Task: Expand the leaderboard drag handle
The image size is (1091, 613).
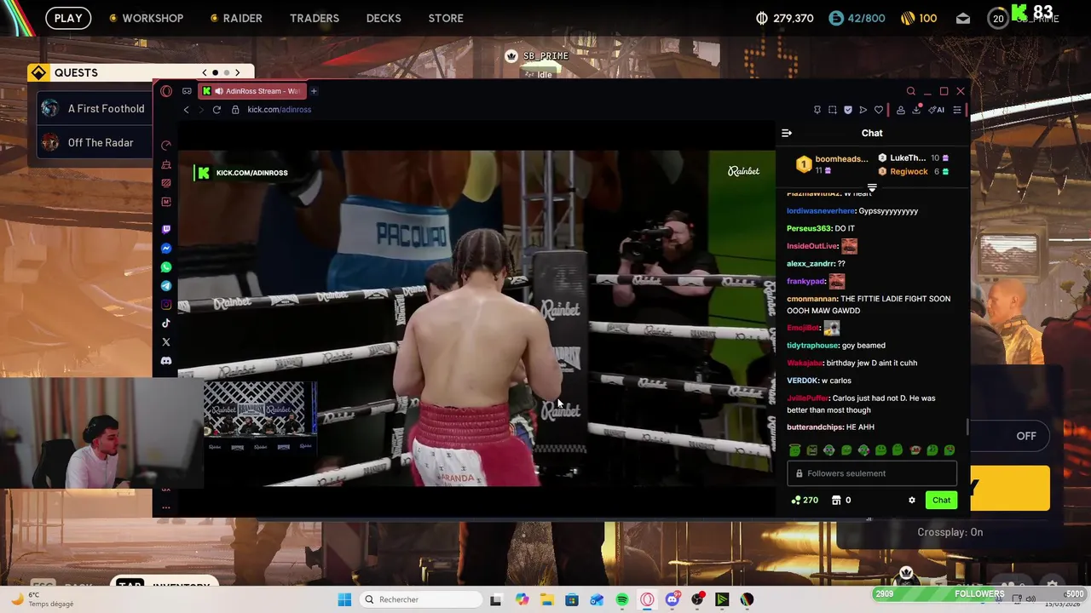Action: (x=872, y=187)
